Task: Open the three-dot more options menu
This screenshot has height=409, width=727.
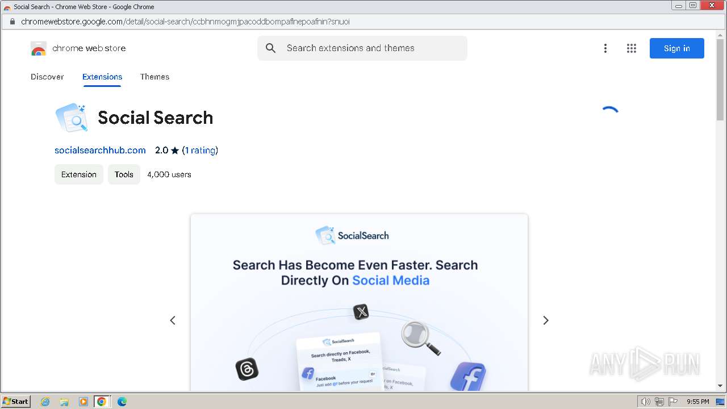Action: click(x=605, y=48)
